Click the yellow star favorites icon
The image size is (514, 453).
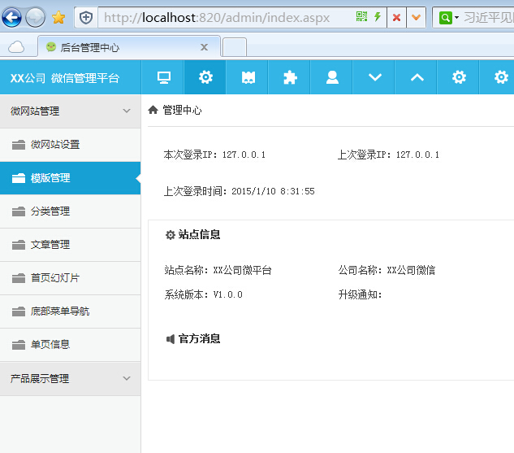pos(58,17)
